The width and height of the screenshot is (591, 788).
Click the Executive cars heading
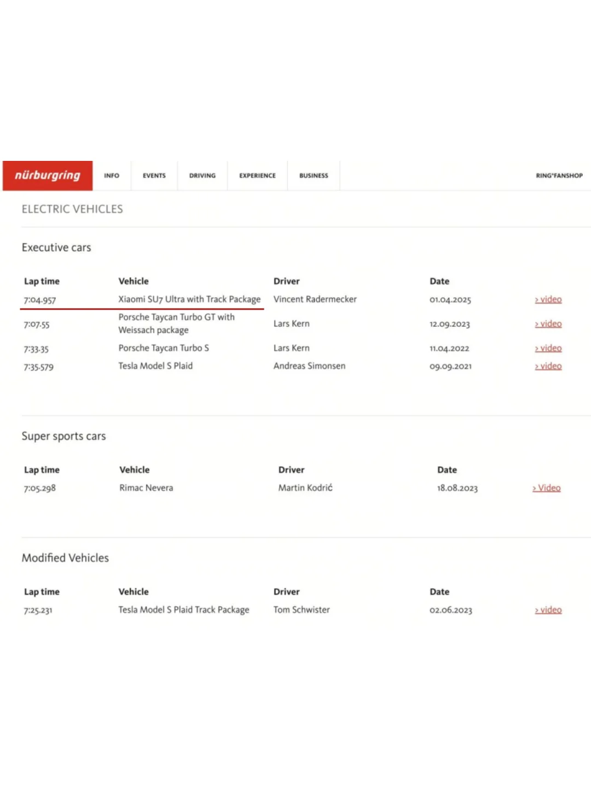tap(56, 247)
